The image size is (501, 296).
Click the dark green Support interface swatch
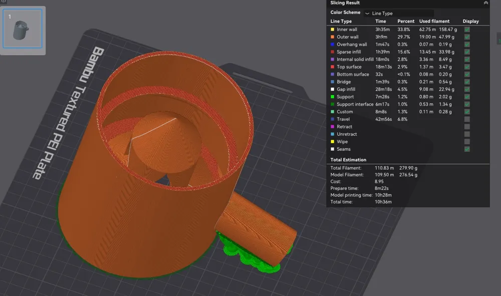[x=332, y=104]
